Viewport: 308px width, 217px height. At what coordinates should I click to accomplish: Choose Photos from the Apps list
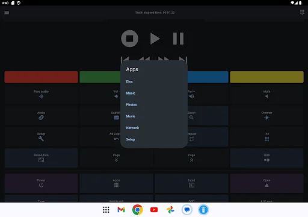click(x=154, y=105)
